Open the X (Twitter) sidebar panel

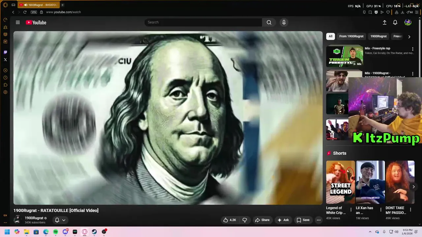click(5, 60)
